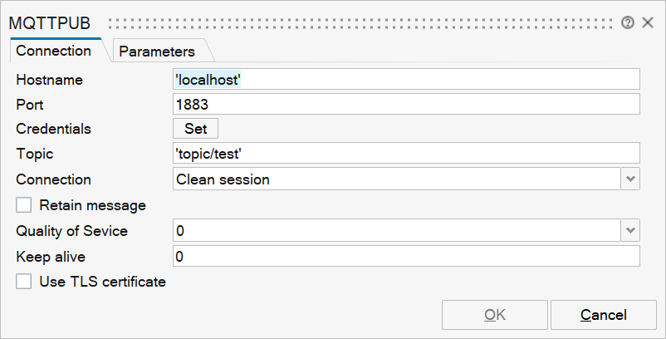Open Quality of Service dropdown arrow

pos(630,230)
